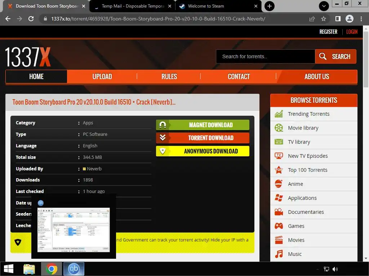Click the qBittorrent taskbar icon
The width and height of the screenshot is (369, 276).
point(74,269)
